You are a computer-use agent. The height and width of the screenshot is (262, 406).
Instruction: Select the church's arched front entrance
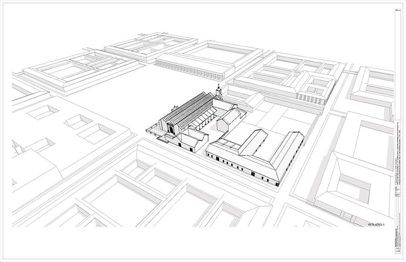coord(171,129)
